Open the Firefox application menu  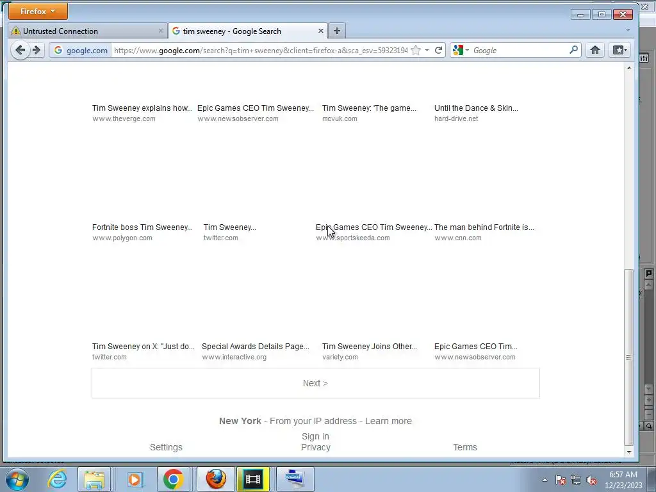pos(38,12)
